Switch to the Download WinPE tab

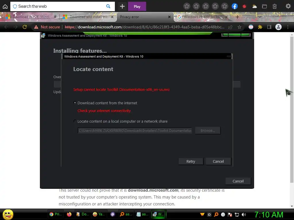click(31, 17)
